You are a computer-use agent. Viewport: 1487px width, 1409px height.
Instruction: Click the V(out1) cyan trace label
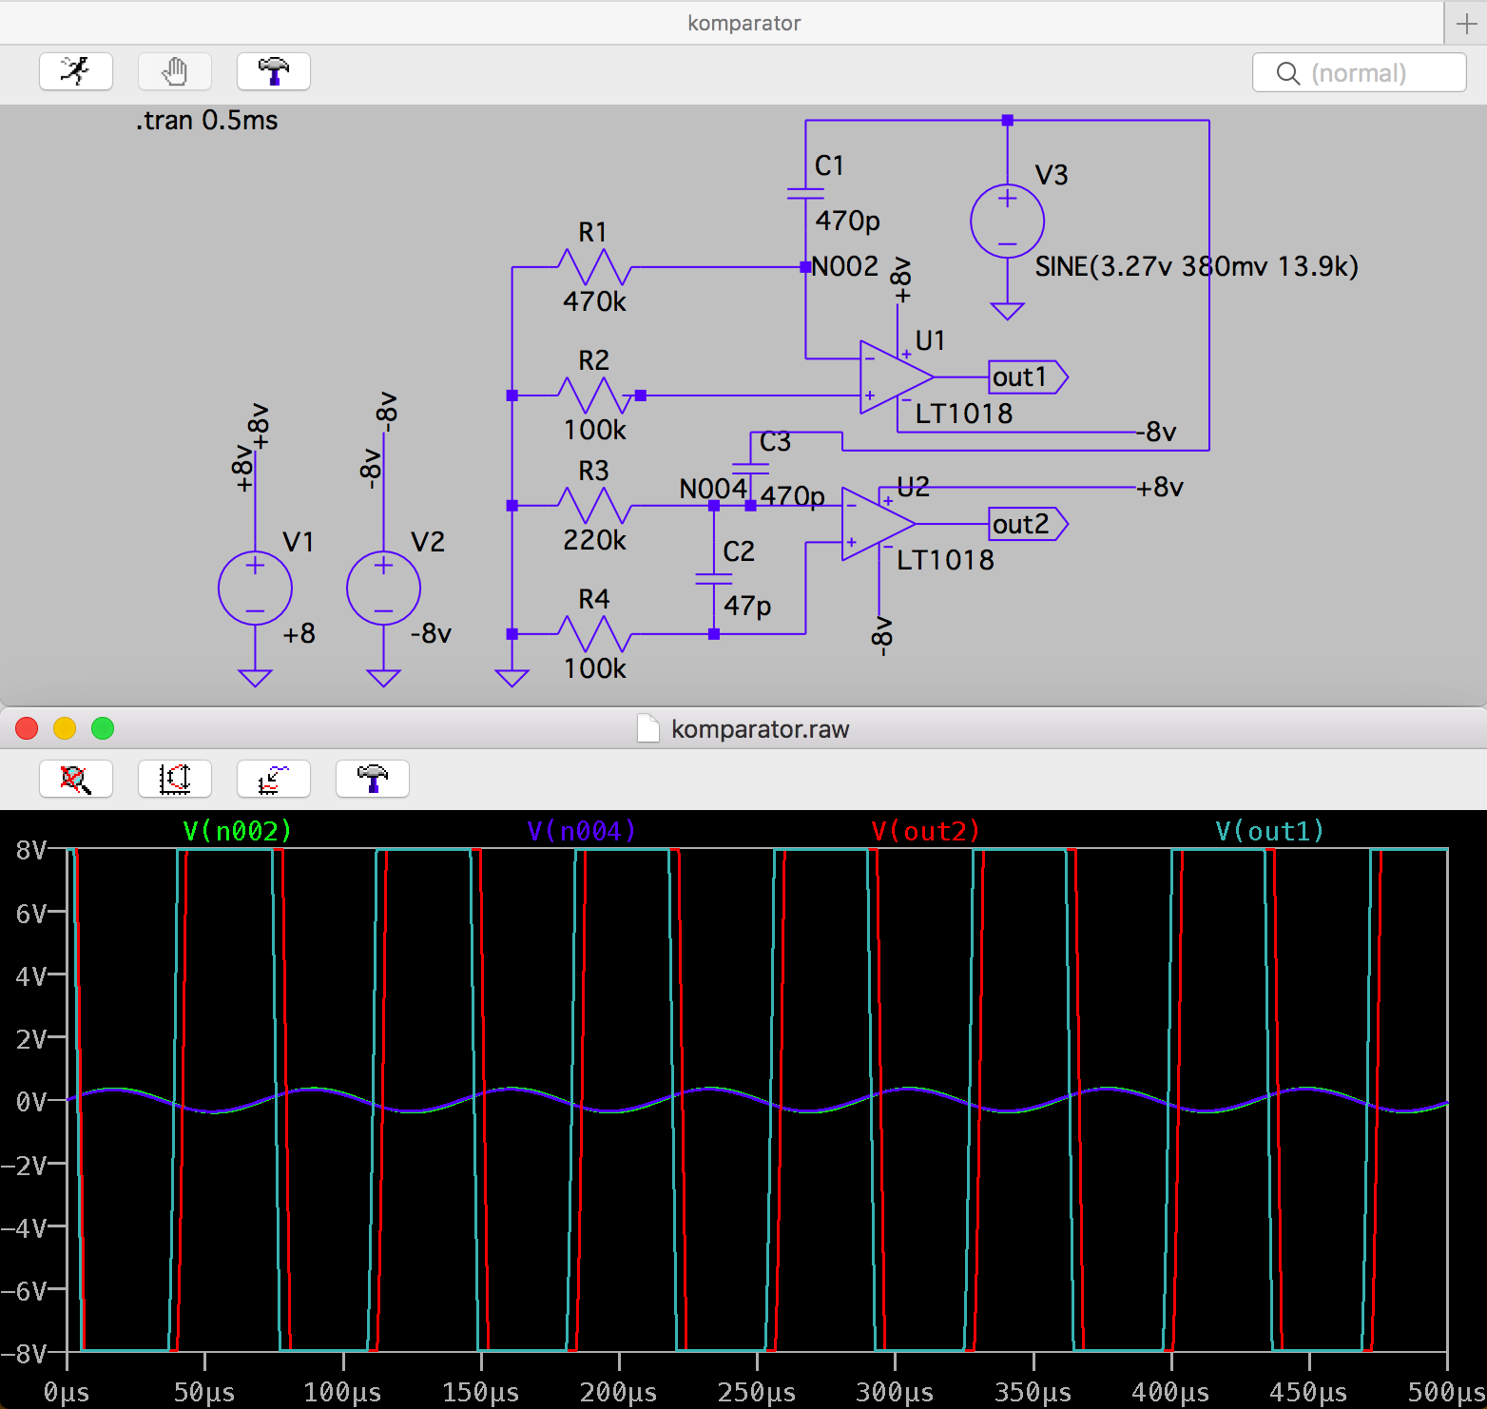pyautogui.click(x=1269, y=831)
